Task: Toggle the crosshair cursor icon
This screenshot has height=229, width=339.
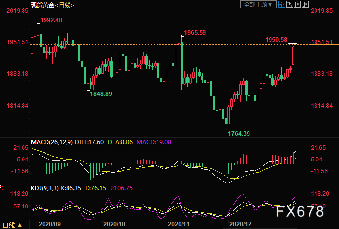Action: point(281,4)
